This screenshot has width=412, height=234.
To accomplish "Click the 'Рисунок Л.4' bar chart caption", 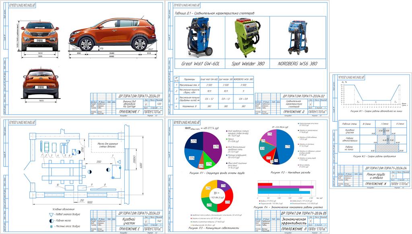I will pos(288,207).
